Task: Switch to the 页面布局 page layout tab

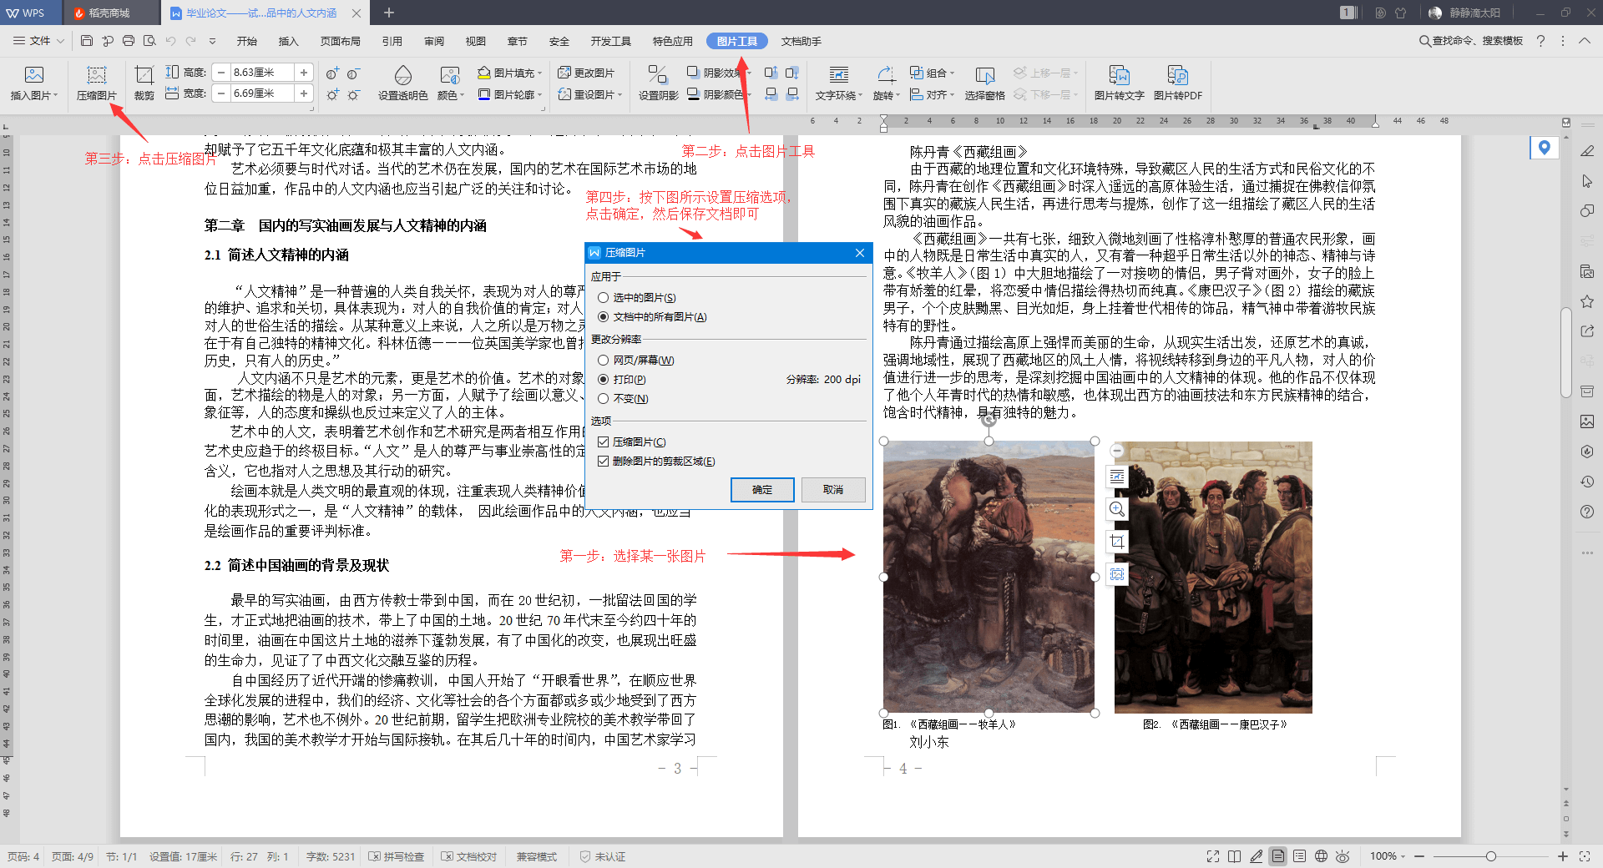Action: 340,41
